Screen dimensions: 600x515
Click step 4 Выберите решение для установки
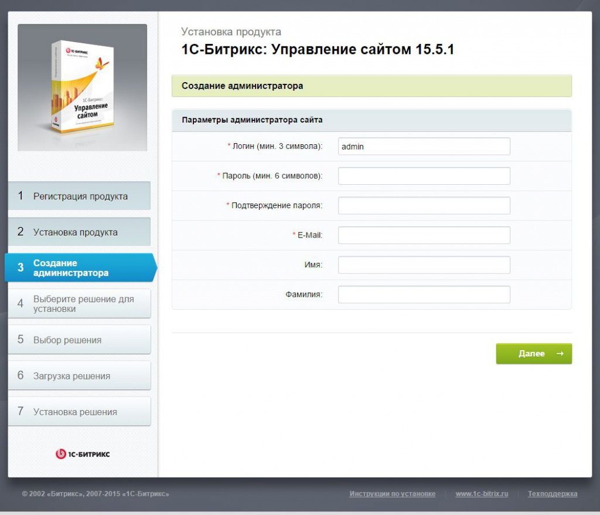click(x=79, y=303)
